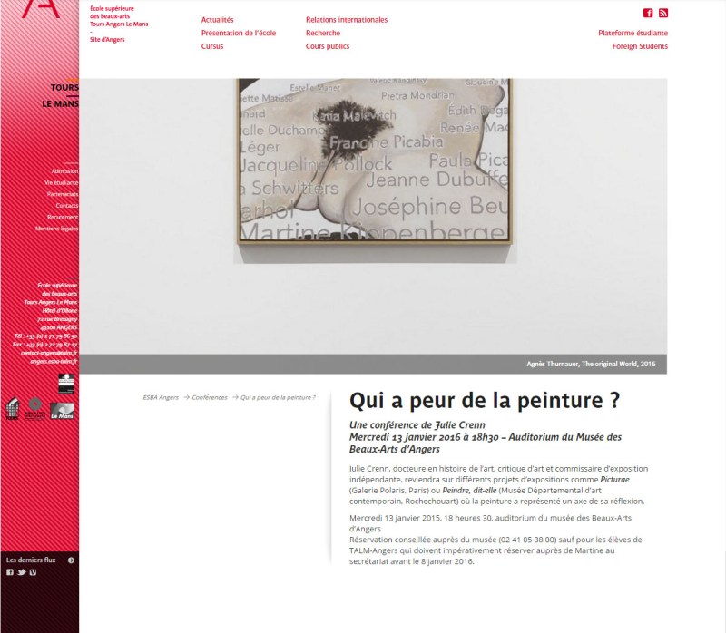Open Cours publics from the navigation menu

328,46
